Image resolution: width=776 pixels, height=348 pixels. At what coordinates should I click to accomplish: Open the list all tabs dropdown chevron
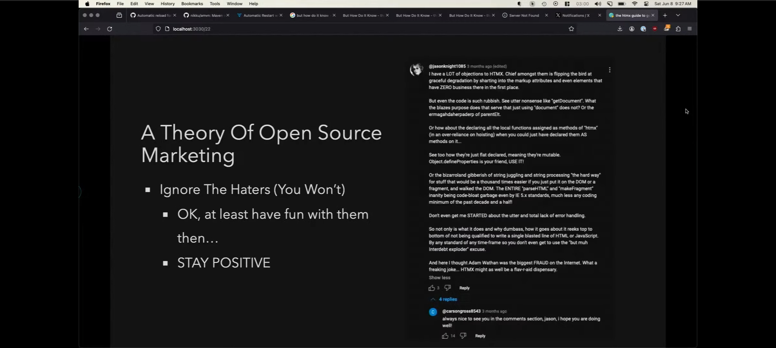pos(678,15)
